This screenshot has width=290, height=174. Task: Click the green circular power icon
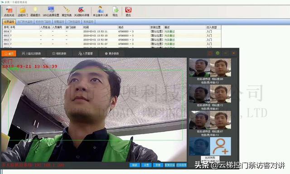tap(217, 53)
